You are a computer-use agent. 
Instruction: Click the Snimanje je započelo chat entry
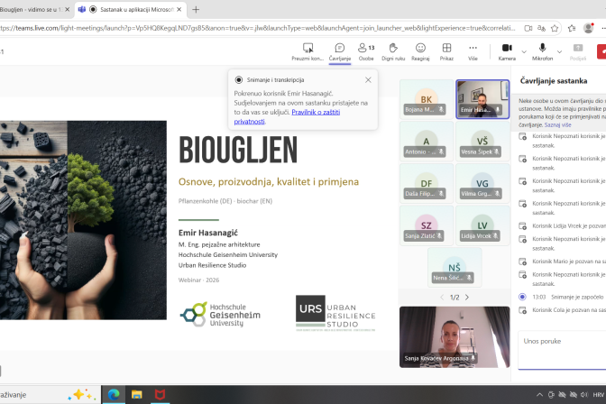pos(563,297)
